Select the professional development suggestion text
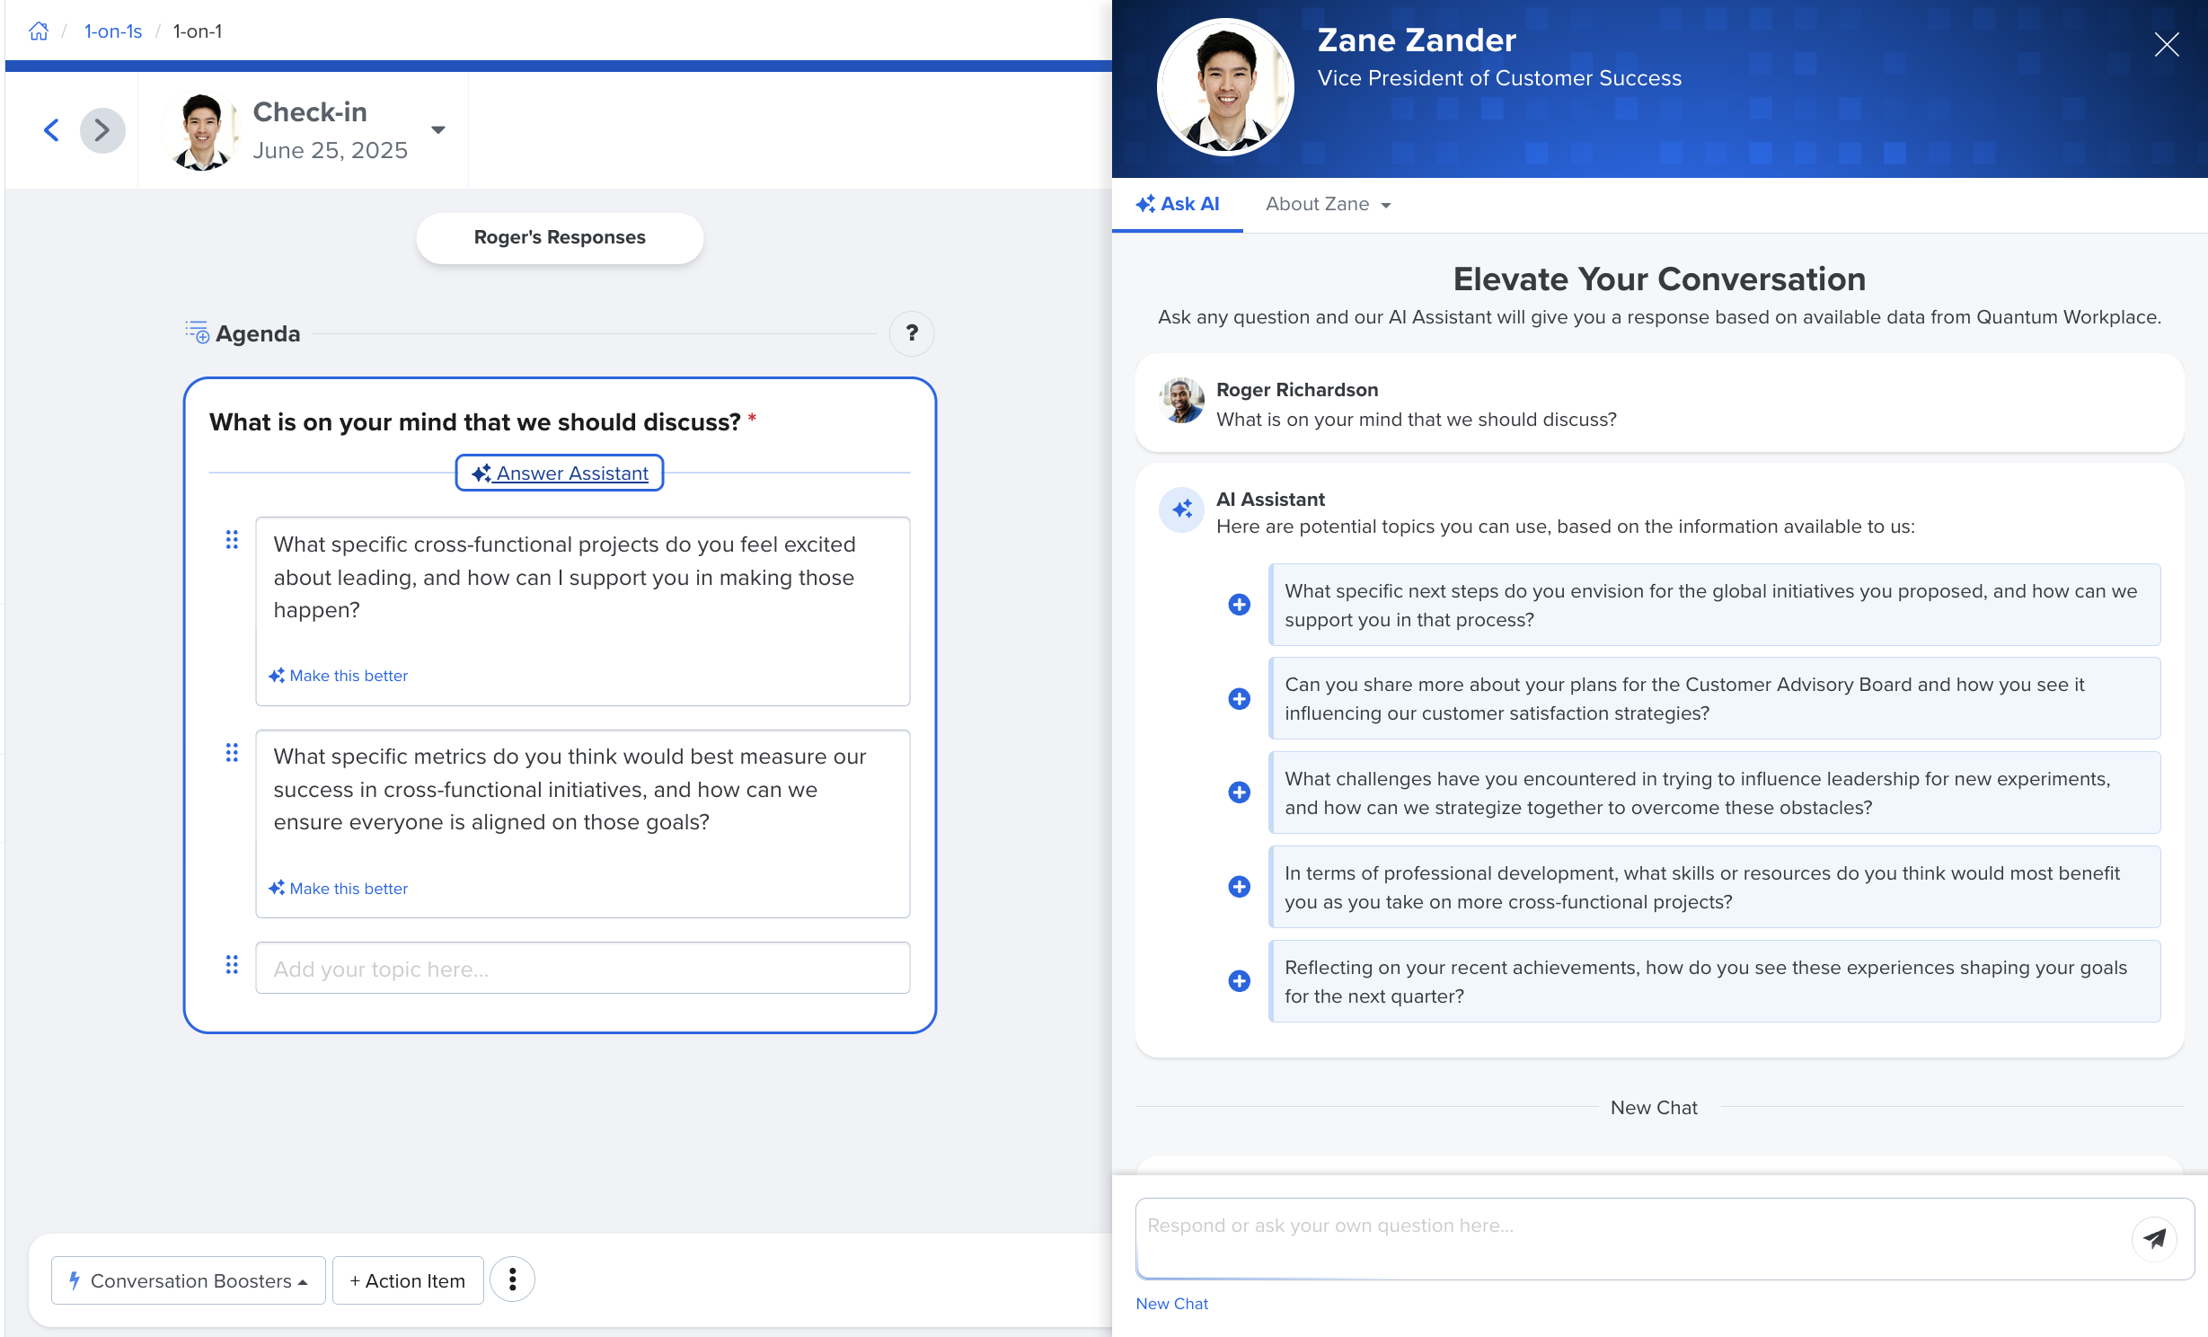The width and height of the screenshot is (2208, 1337). coord(1714,887)
